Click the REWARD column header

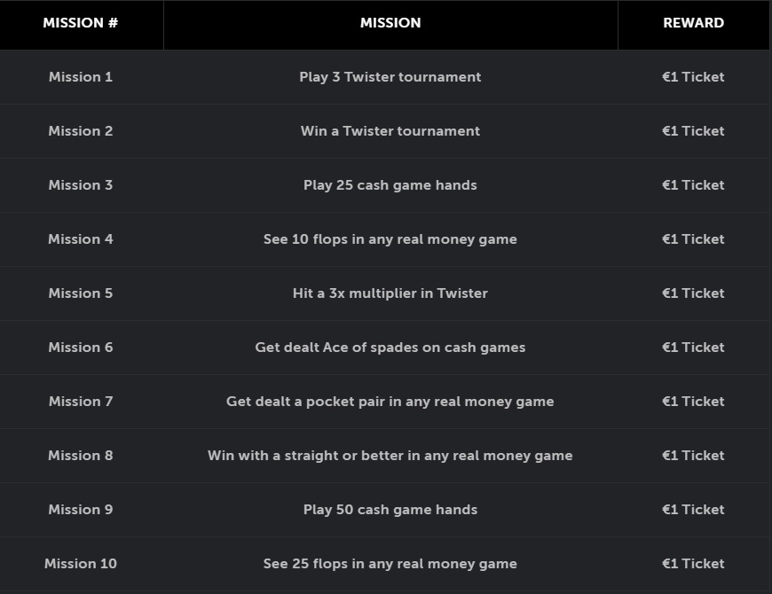[x=693, y=23]
